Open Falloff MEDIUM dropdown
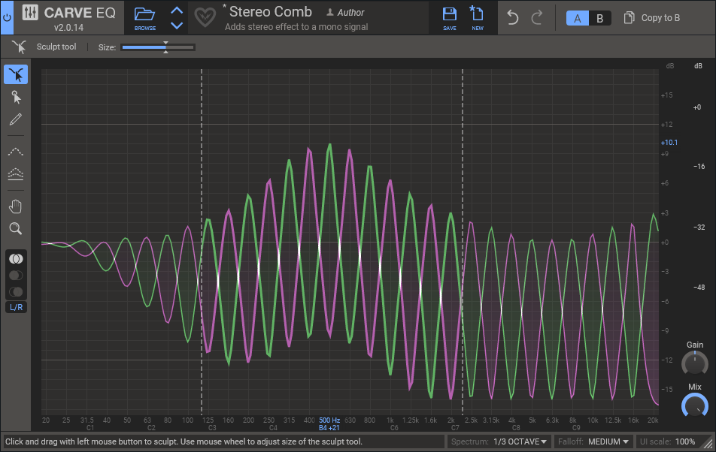Image resolution: width=716 pixels, height=452 pixels. 608,441
